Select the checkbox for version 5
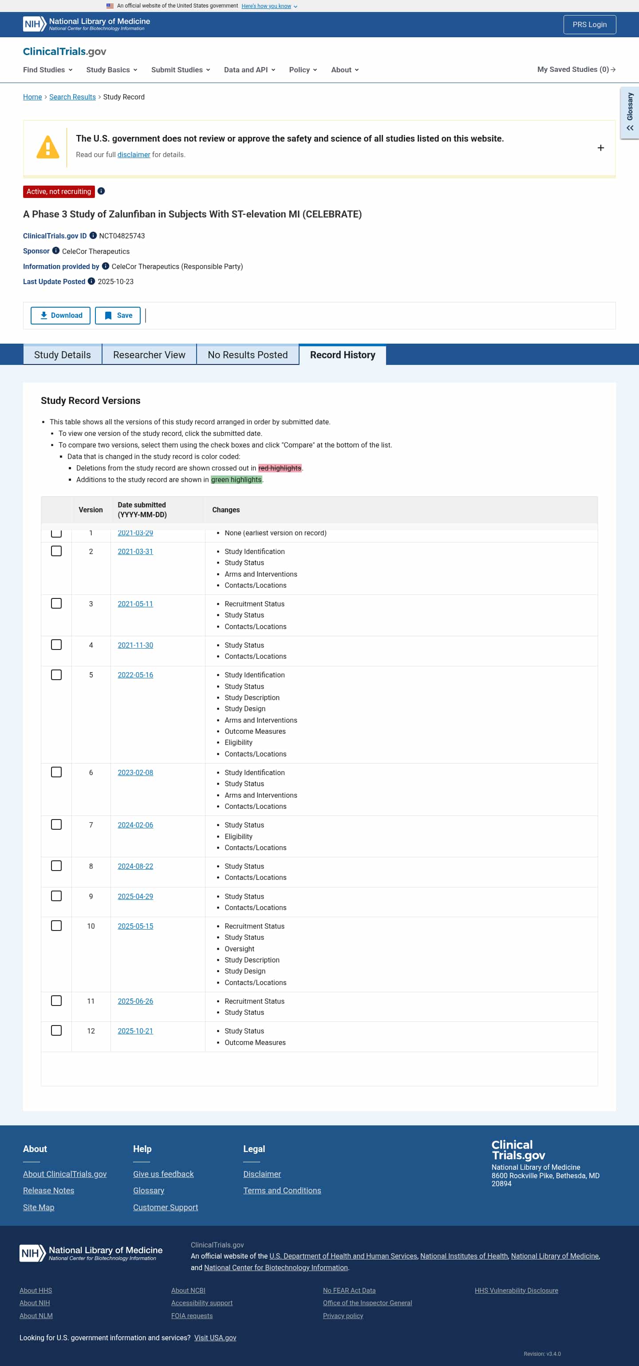This screenshot has width=639, height=1366. pos(57,675)
